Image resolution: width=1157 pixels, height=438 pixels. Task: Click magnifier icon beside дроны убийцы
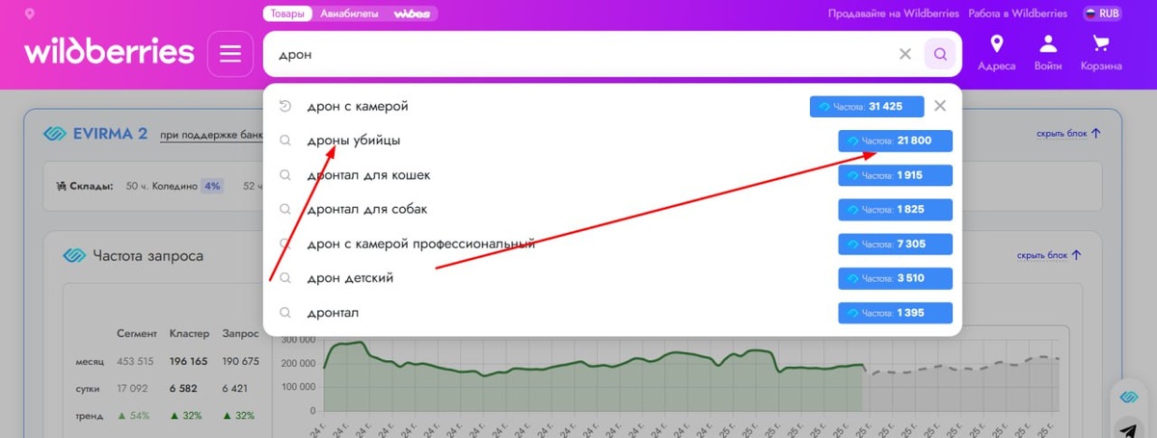click(x=284, y=141)
